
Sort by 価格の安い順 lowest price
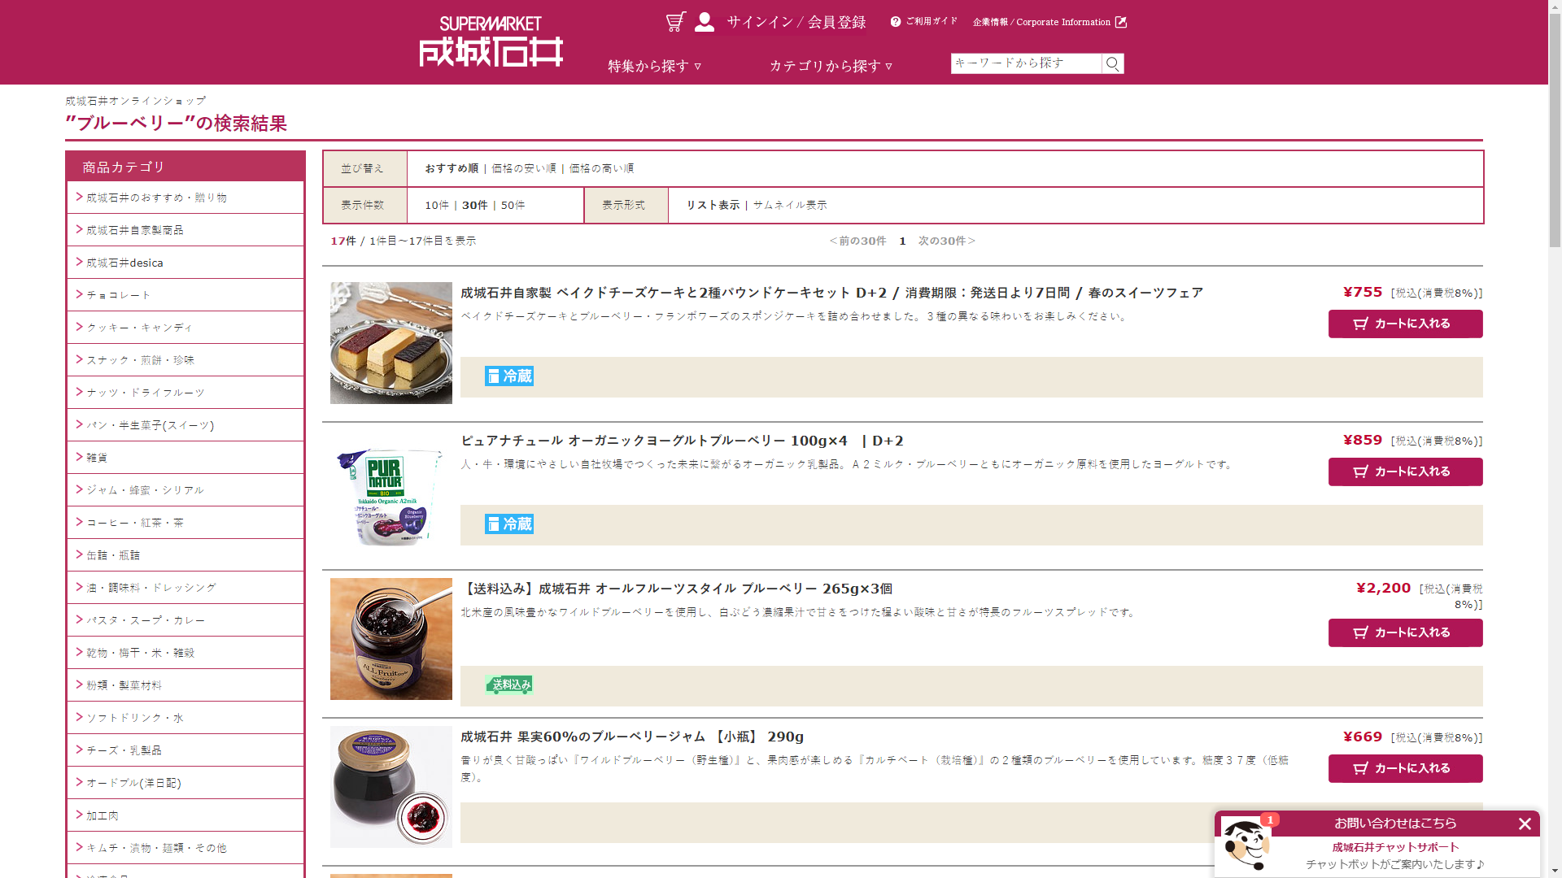pos(523,168)
